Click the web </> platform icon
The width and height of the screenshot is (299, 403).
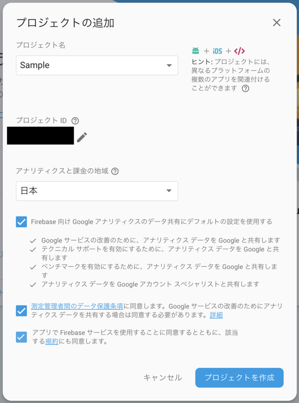pyautogui.click(x=240, y=51)
